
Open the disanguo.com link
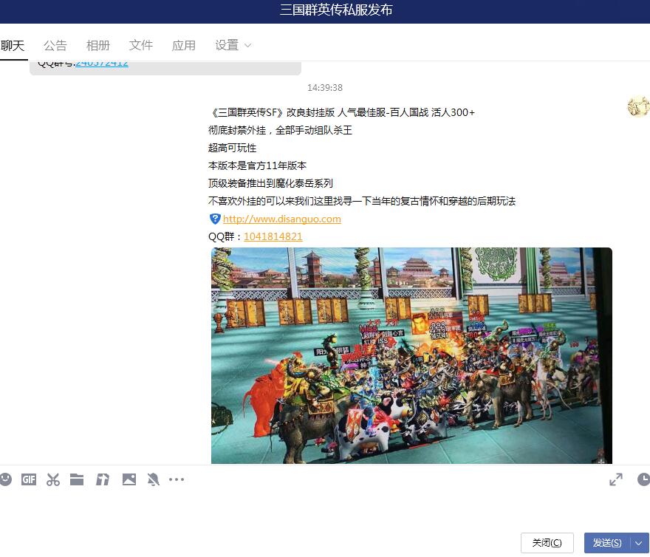tap(282, 219)
